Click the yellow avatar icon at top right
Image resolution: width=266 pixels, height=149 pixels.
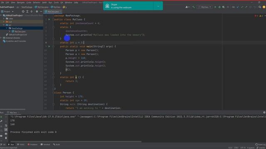[x=264, y=7]
